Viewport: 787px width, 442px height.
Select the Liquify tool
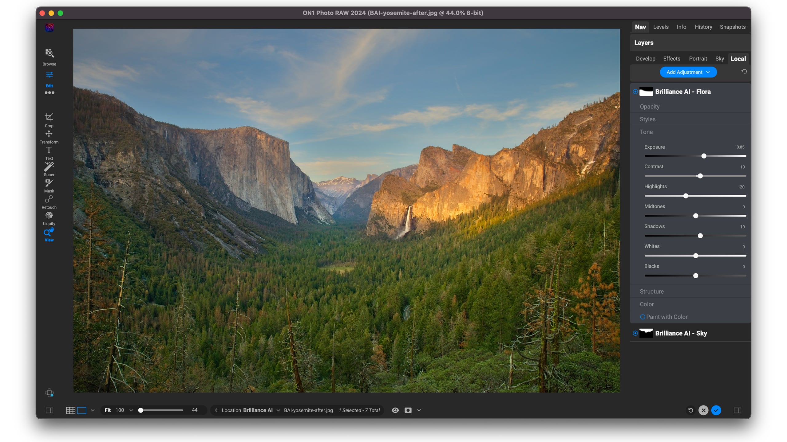pos(49,218)
